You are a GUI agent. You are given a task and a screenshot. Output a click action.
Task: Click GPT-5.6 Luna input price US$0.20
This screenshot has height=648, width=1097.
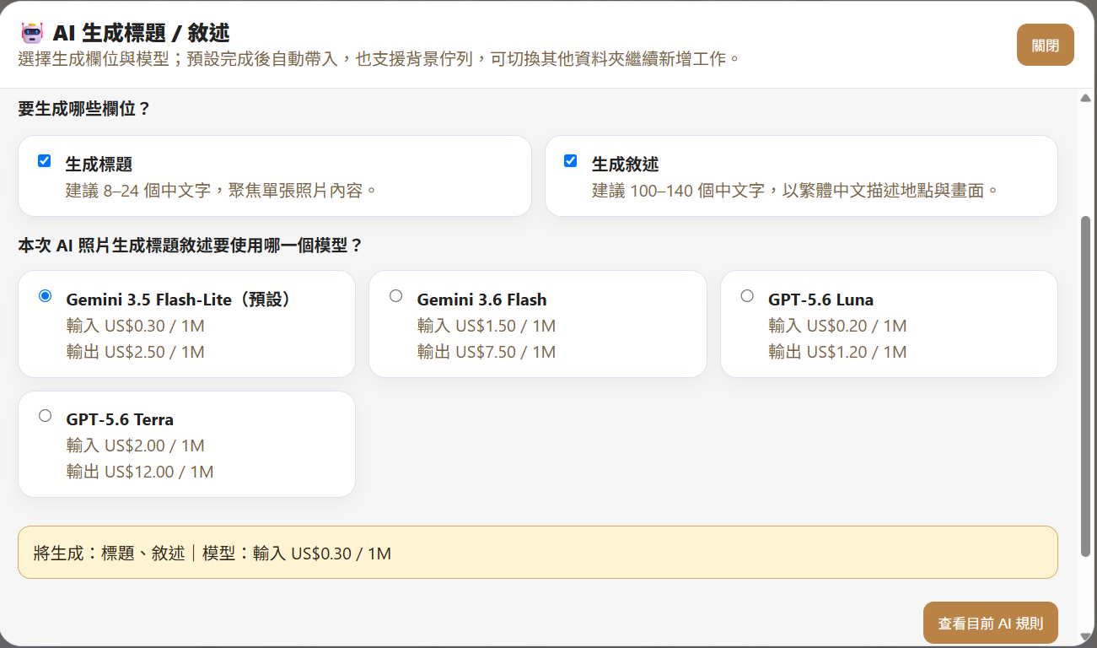coord(837,326)
